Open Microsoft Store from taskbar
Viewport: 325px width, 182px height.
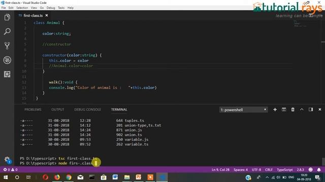(104, 177)
